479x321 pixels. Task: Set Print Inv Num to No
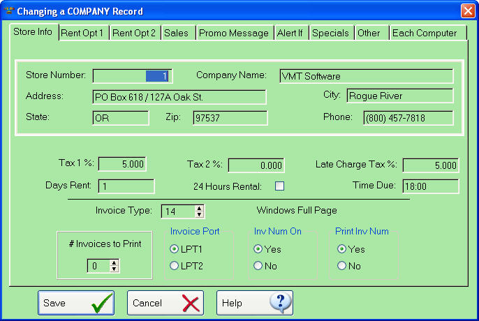(341, 265)
